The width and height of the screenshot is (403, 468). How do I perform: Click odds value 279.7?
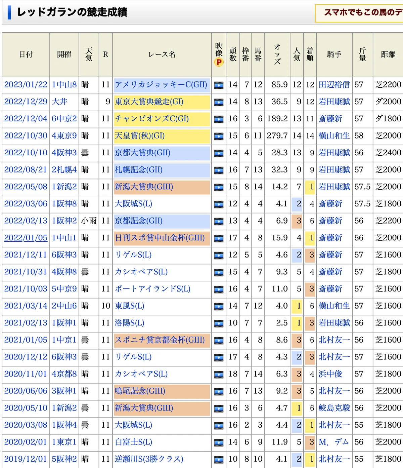coord(277,135)
